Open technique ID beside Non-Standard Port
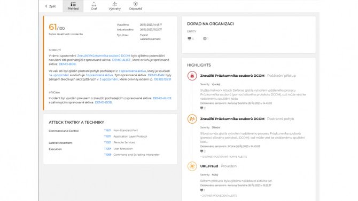 [107, 130]
